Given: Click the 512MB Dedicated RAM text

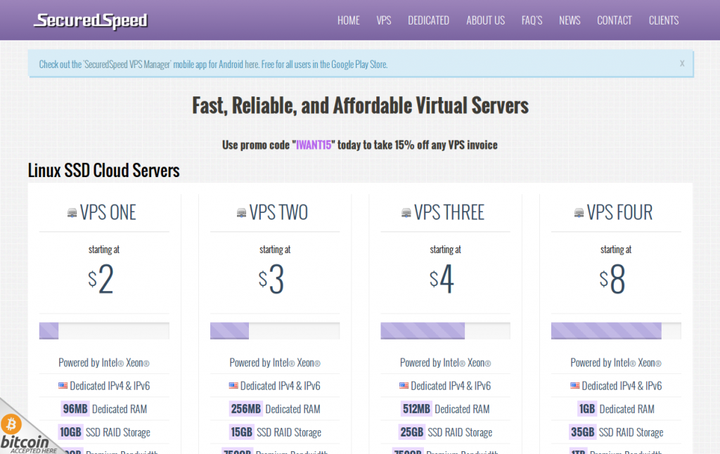Looking at the screenshot, I should (445, 409).
